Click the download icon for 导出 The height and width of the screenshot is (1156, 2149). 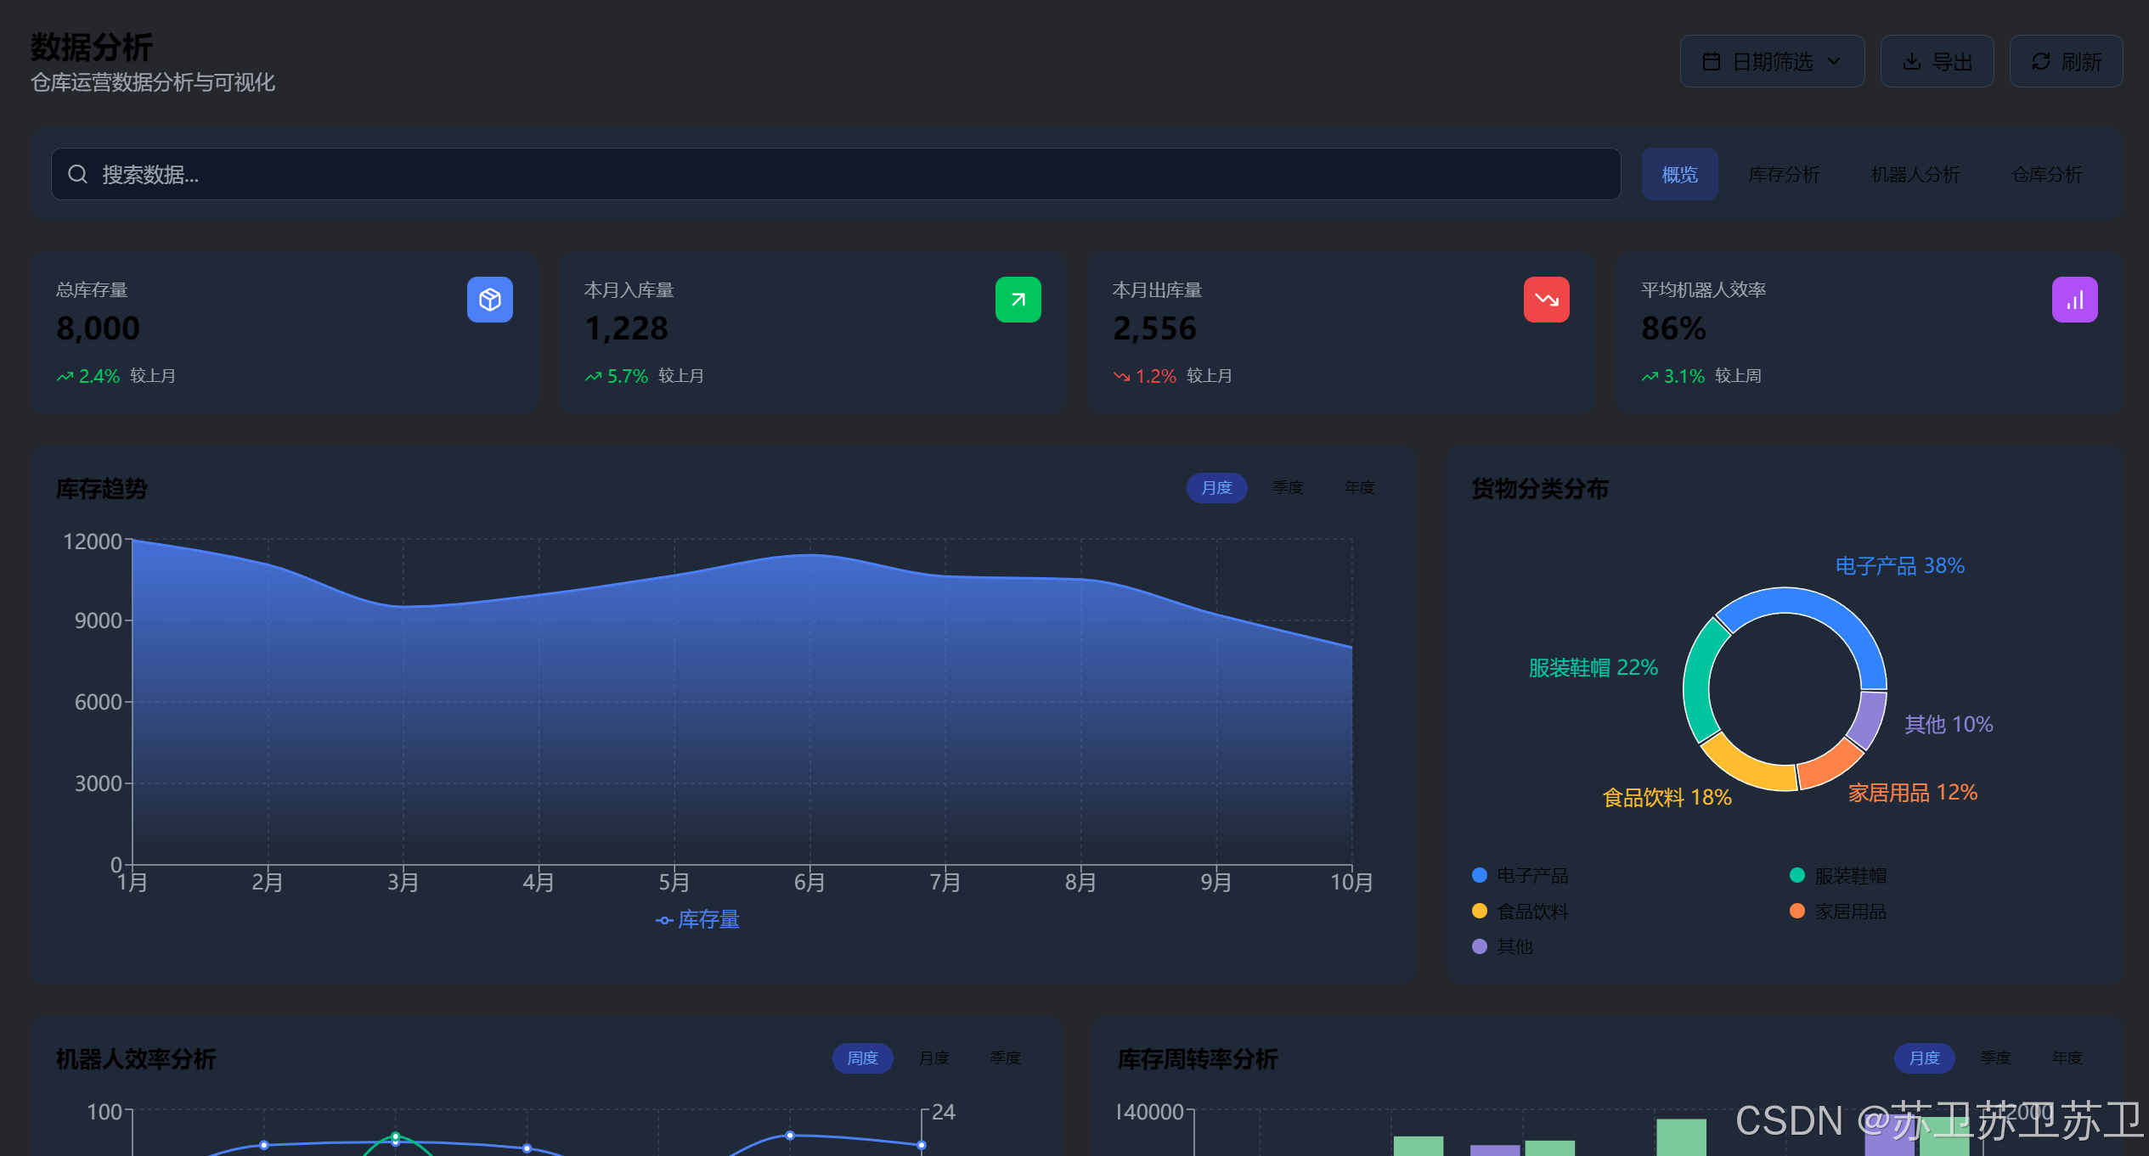tap(1911, 62)
